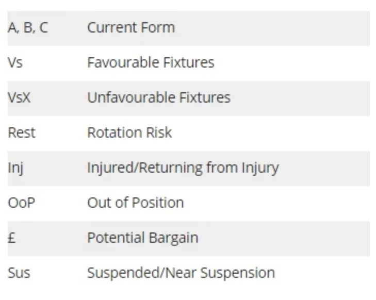Click the word 'Injury' in the Inj row

260,168
